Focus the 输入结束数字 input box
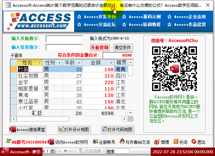 pyautogui.click(x=64, y=47)
